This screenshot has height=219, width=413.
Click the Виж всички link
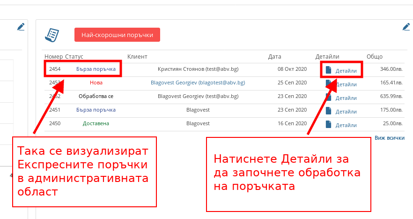[x=389, y=138]
